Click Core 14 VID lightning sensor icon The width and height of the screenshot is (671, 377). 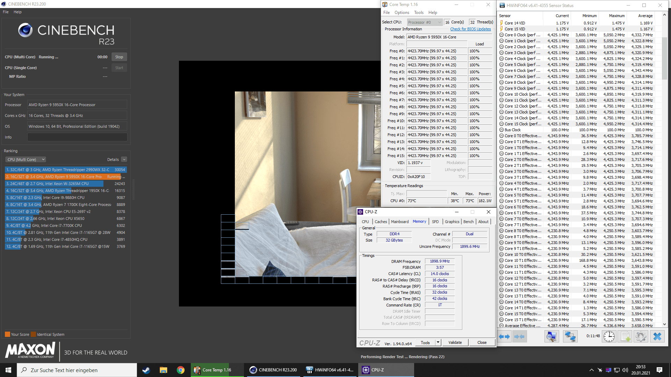(502, 23)
